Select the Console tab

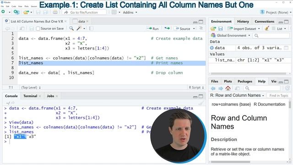[11, 96]
